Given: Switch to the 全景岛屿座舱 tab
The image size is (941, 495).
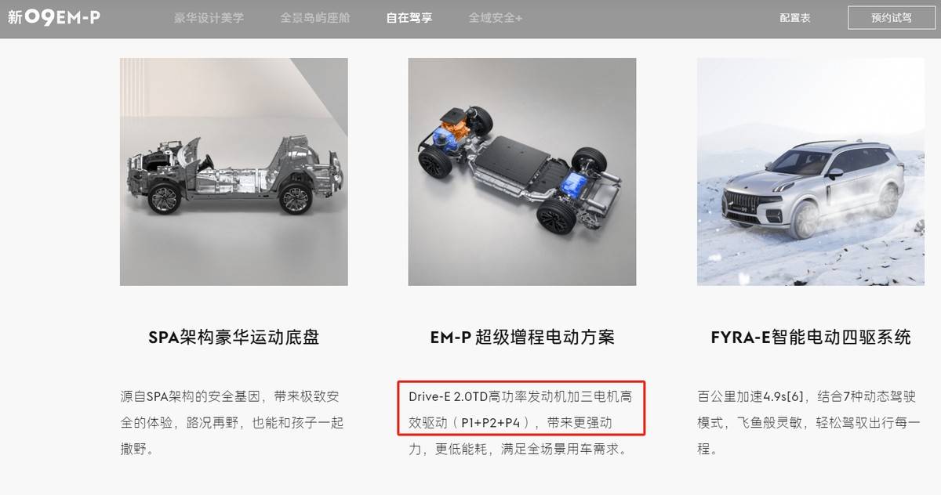Looking at the screenshot, I should point(316,17).
